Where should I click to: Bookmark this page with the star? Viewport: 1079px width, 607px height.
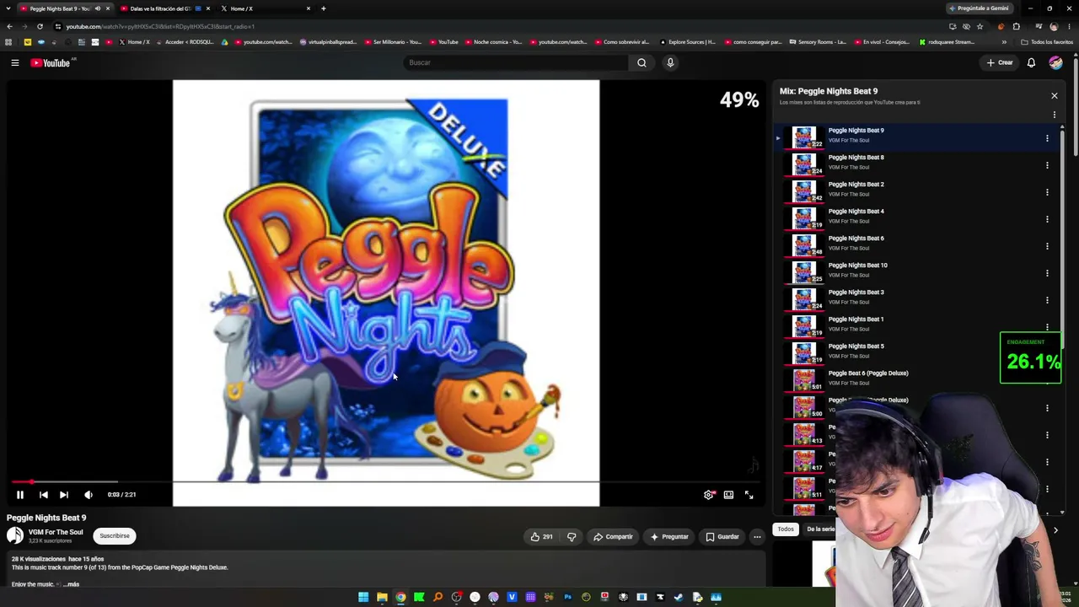(x=980, y=26)
